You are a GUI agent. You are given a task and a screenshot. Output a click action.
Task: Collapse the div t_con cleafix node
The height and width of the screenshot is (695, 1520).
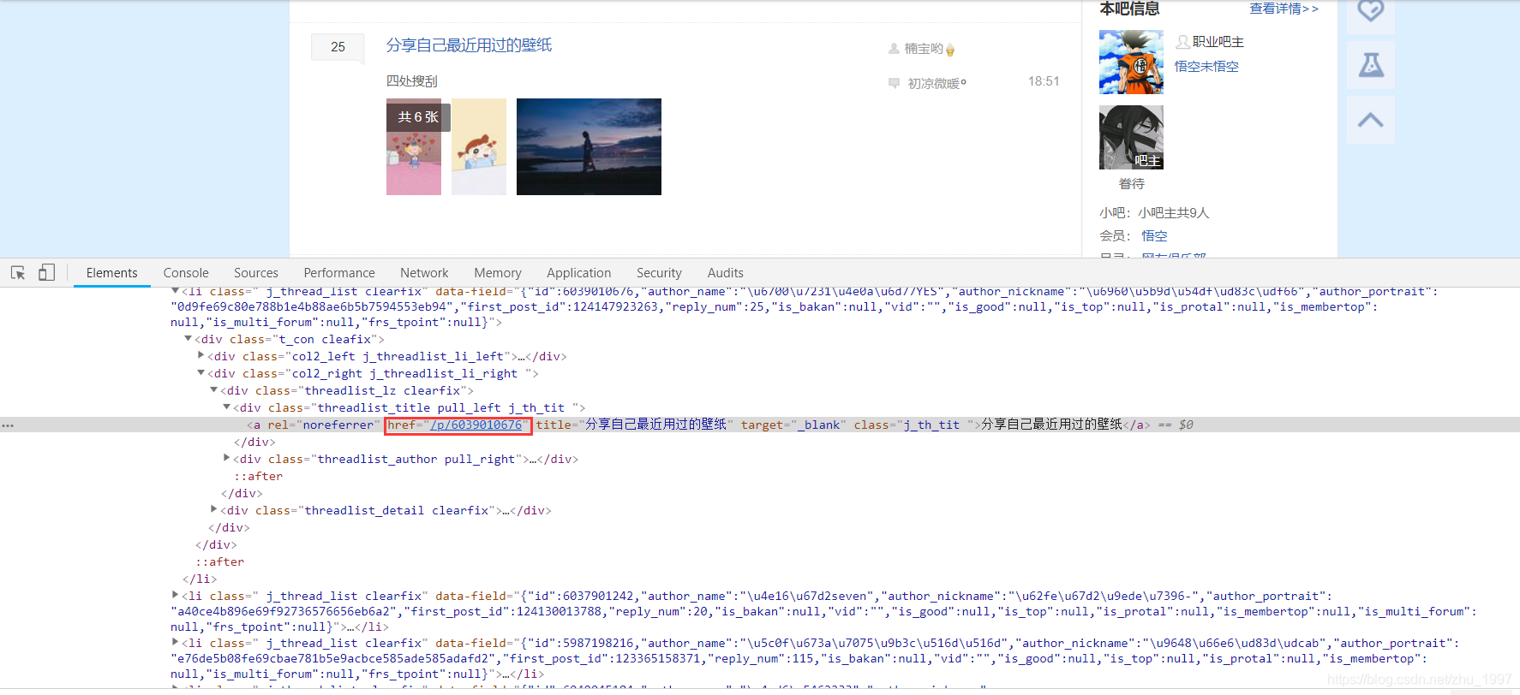[x=188, y=339]
